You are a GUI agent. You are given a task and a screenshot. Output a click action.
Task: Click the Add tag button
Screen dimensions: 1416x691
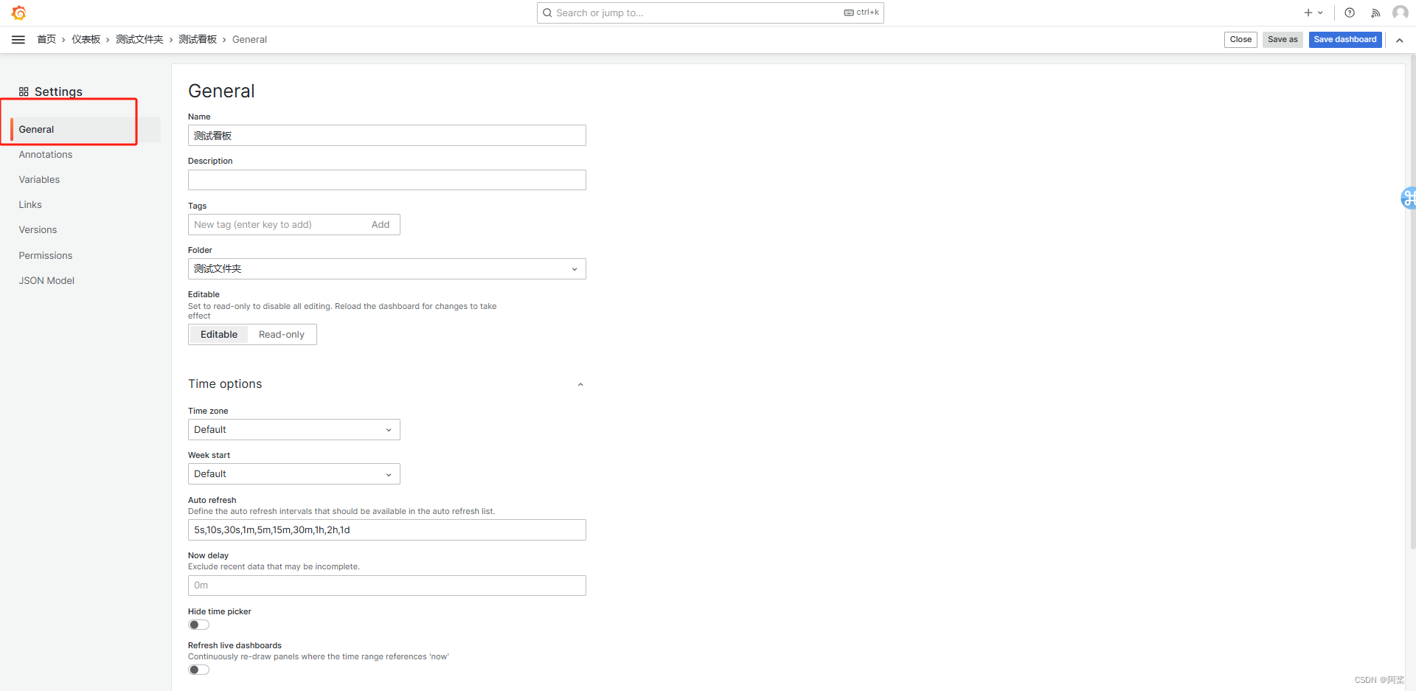click(381, 225)
